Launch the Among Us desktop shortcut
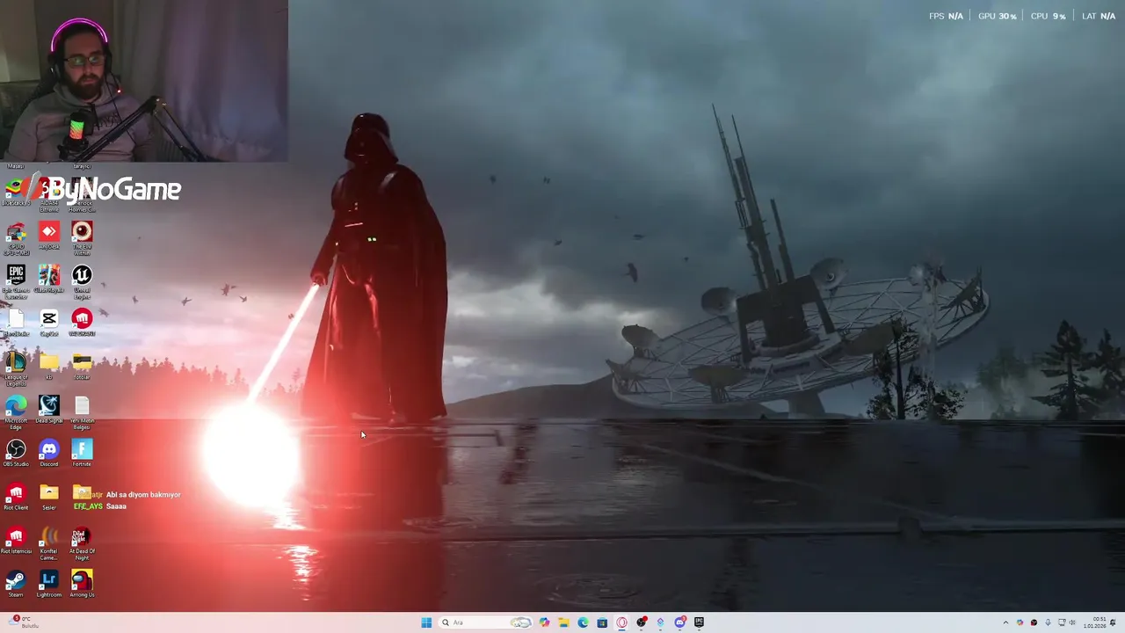Screen dimensions: 1125x633 pos(82,584)
